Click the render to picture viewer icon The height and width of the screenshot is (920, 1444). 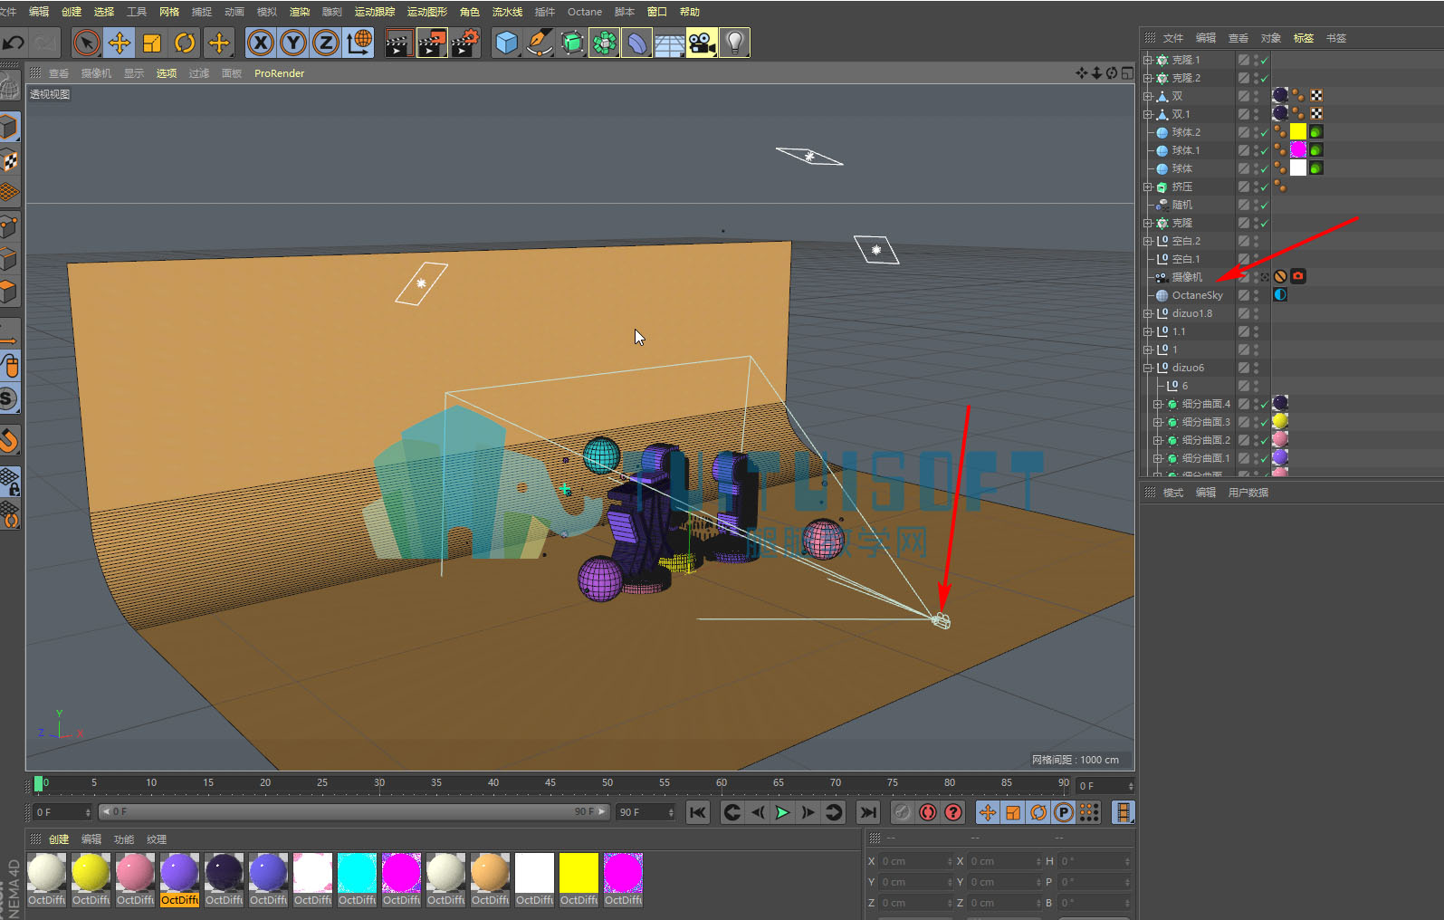(x=432, y=43)
